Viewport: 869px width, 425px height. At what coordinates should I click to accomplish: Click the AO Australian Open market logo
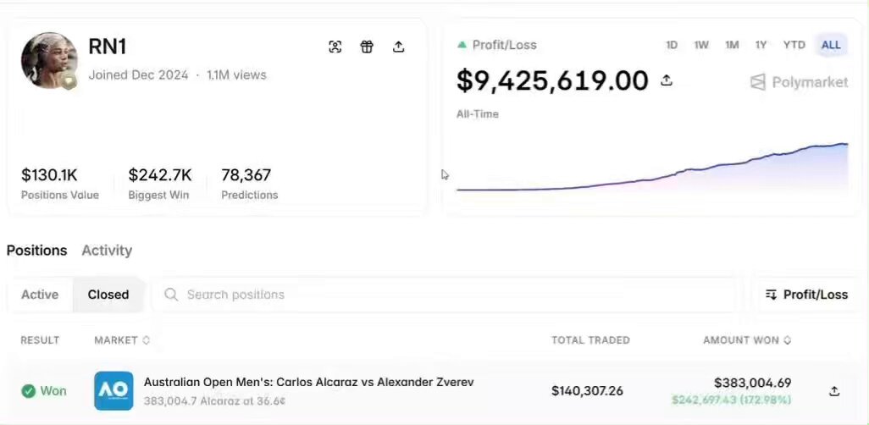pyautogui.click(x=113, y=390)
